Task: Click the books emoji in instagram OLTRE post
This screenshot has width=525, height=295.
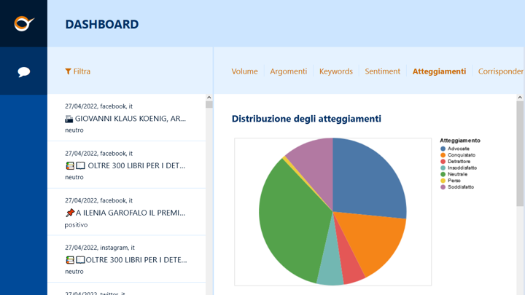Action: click(70, 260)
